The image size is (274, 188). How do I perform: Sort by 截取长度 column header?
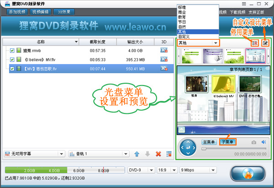[x=98, y=42]
